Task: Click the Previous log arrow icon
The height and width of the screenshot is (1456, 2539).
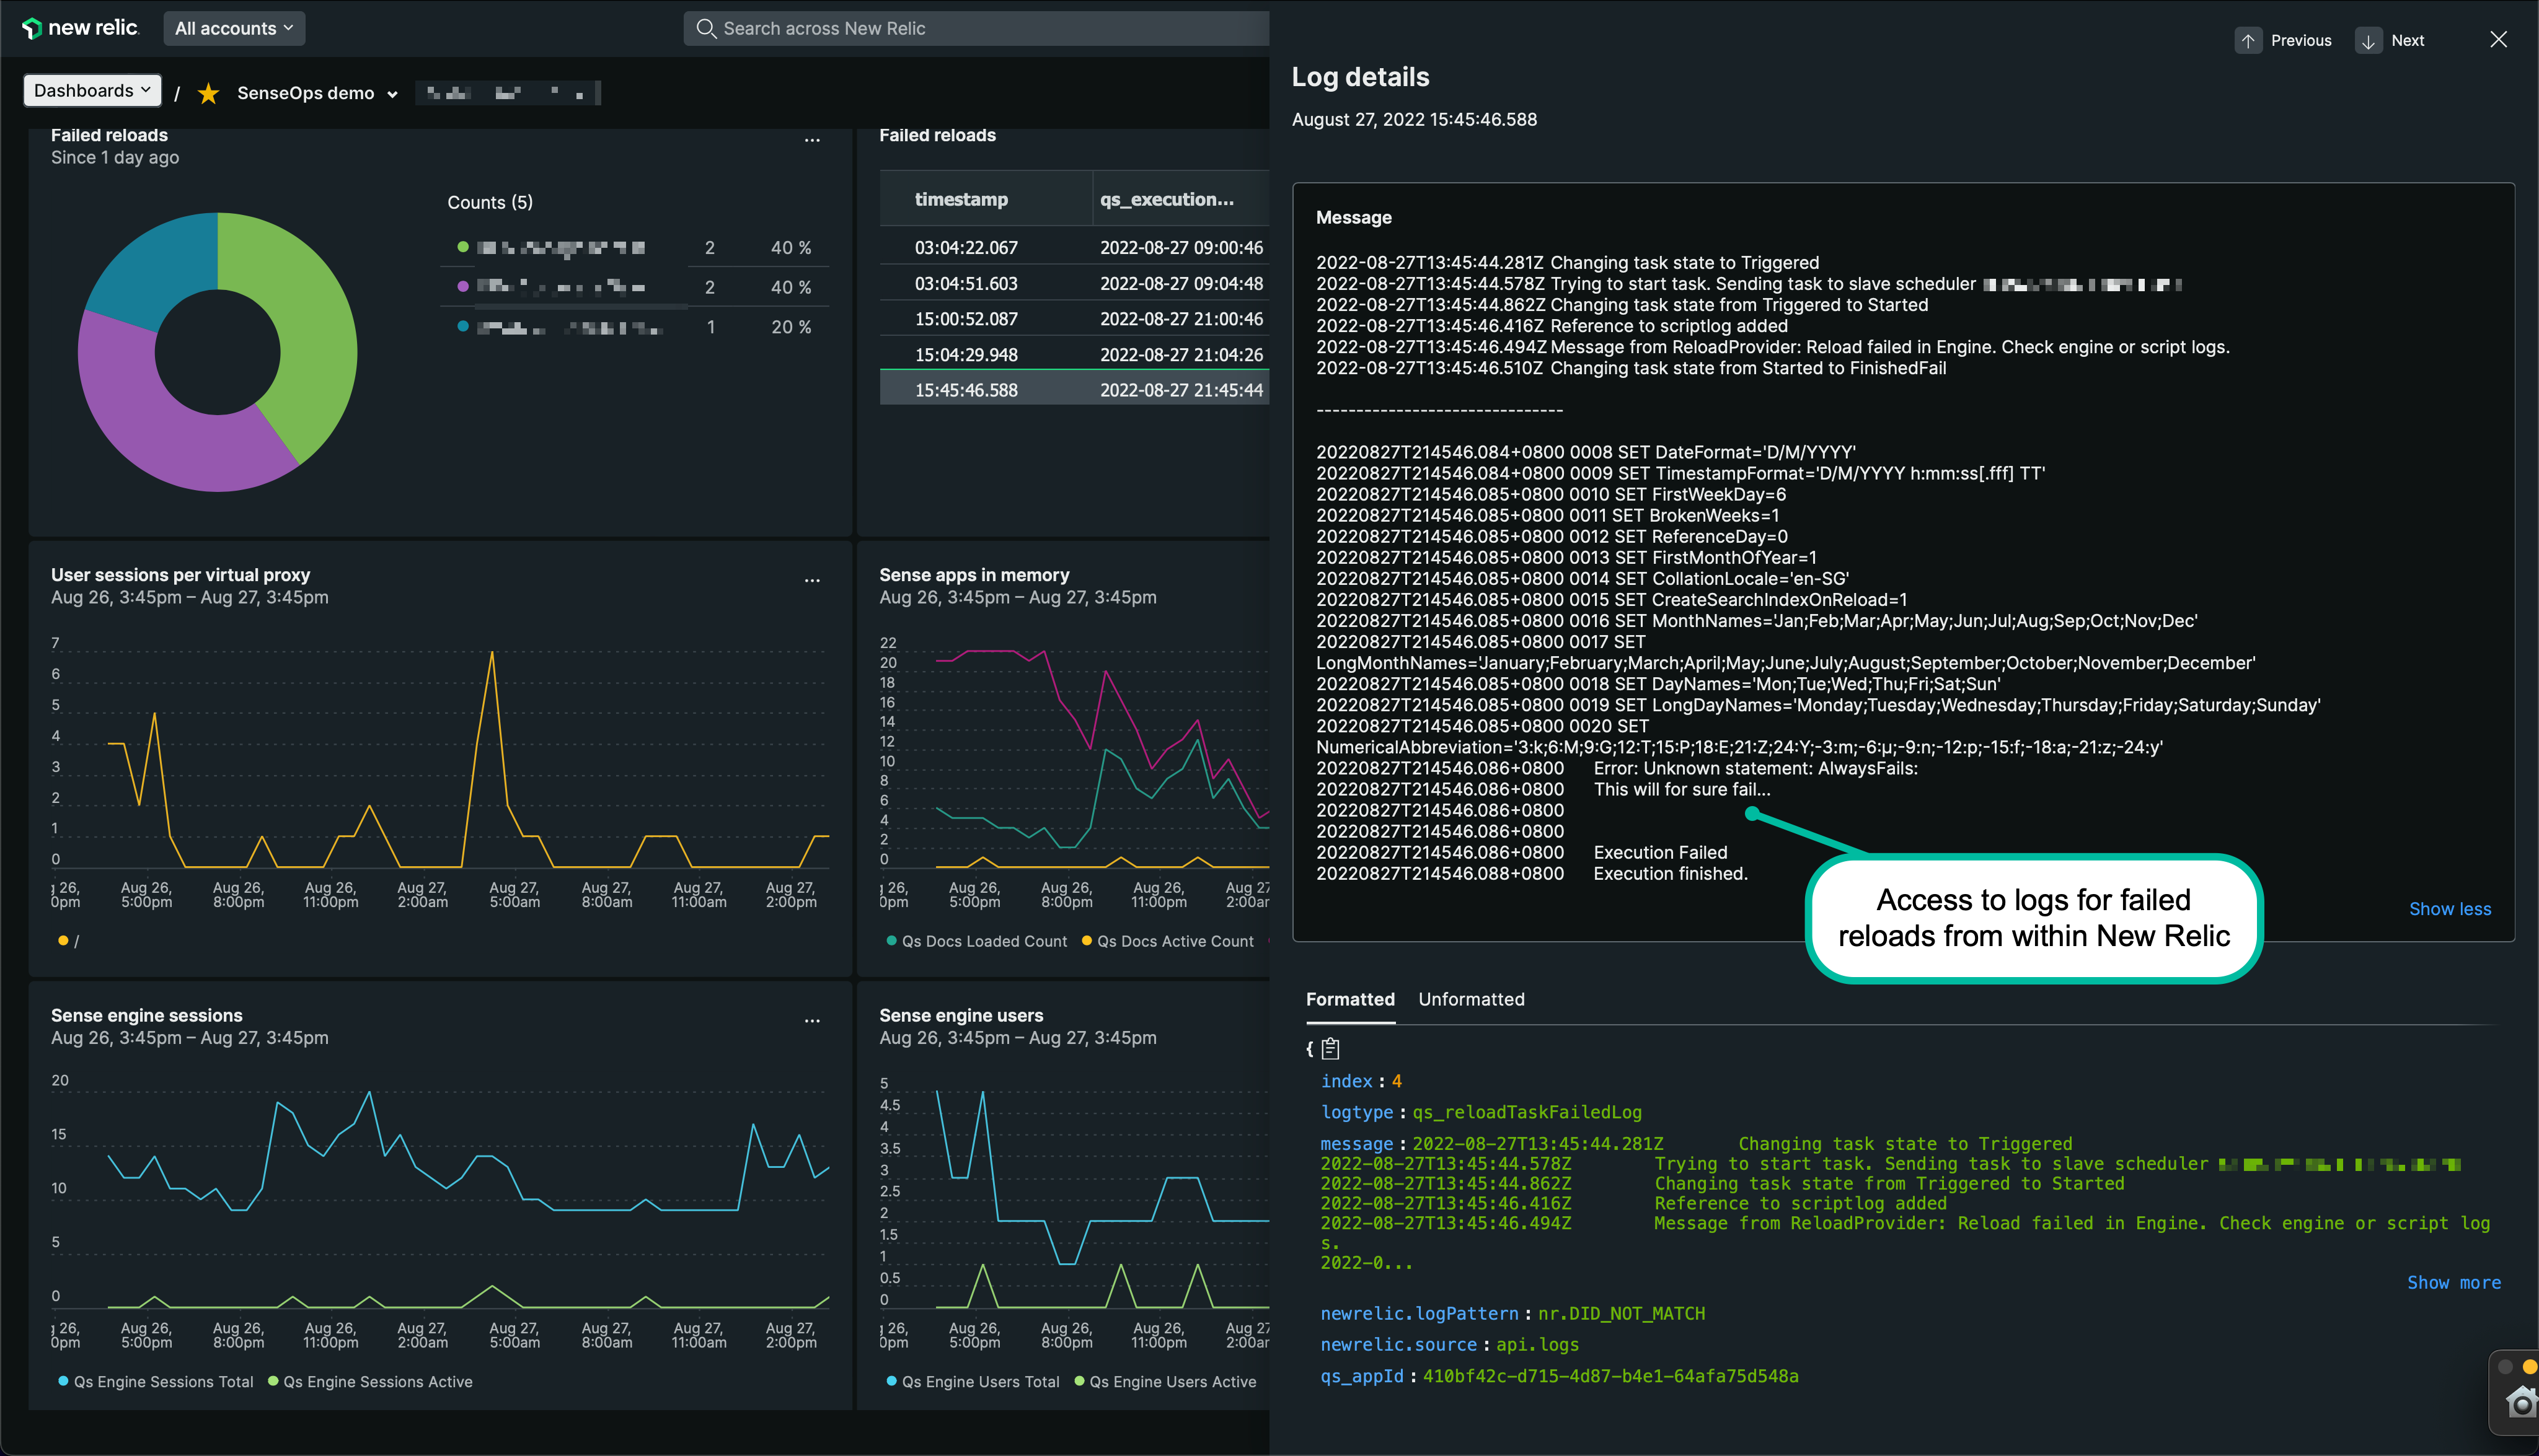Action: [x=2248, y=41]
